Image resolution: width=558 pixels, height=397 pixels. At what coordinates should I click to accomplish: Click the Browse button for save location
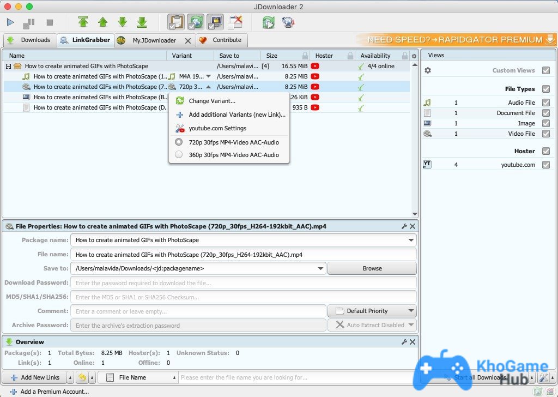(x=372, y=268)
